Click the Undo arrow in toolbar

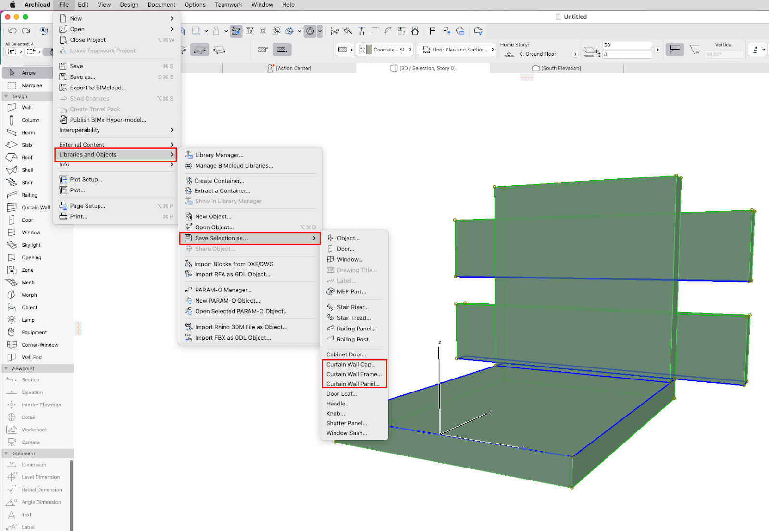pos(12,31)
